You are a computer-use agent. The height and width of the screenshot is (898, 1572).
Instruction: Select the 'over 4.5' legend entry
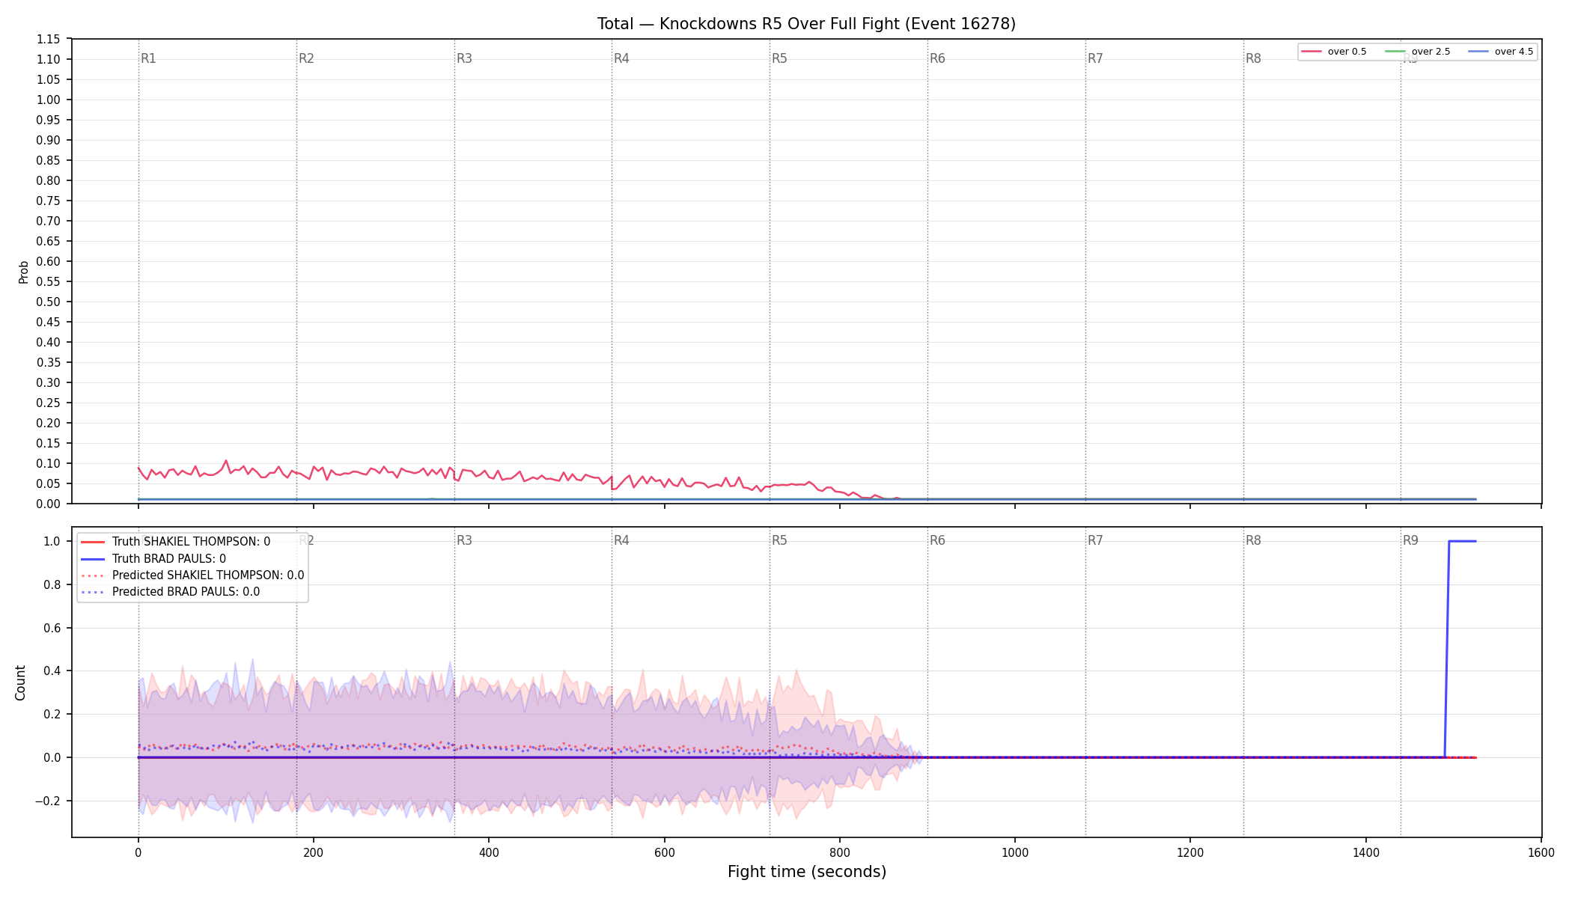1501,52
